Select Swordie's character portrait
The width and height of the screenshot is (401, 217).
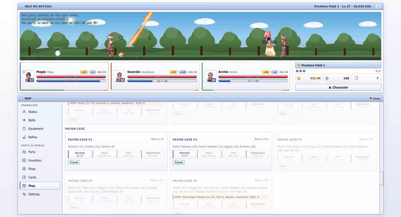tap(119, 76)
